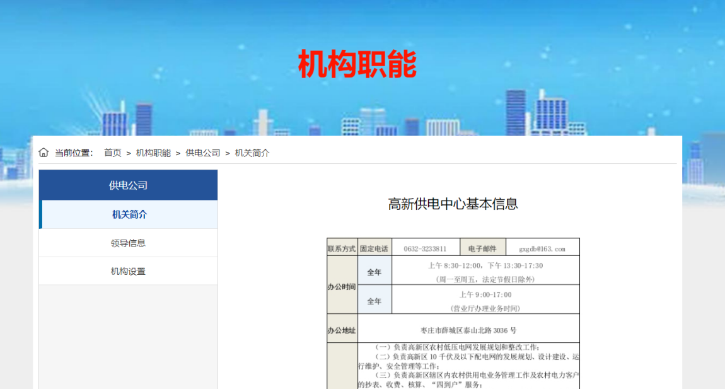
Task: Go to 首页 via the breadcrumb
Action: 113,153
